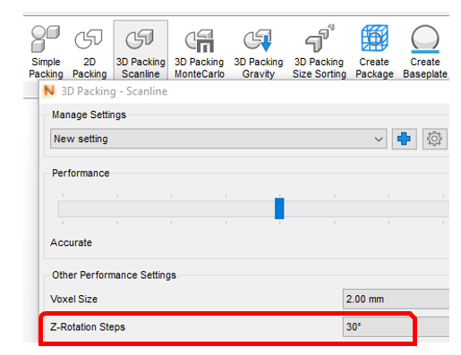Screen dimensions: 461x355
Task: Click the Z-Rotation Steps label
Action: tap(88, 327)
